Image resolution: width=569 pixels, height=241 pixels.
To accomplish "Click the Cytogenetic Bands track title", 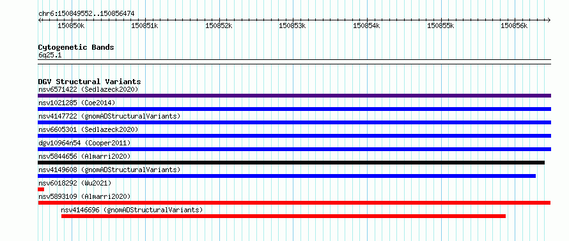I will 76,47.
